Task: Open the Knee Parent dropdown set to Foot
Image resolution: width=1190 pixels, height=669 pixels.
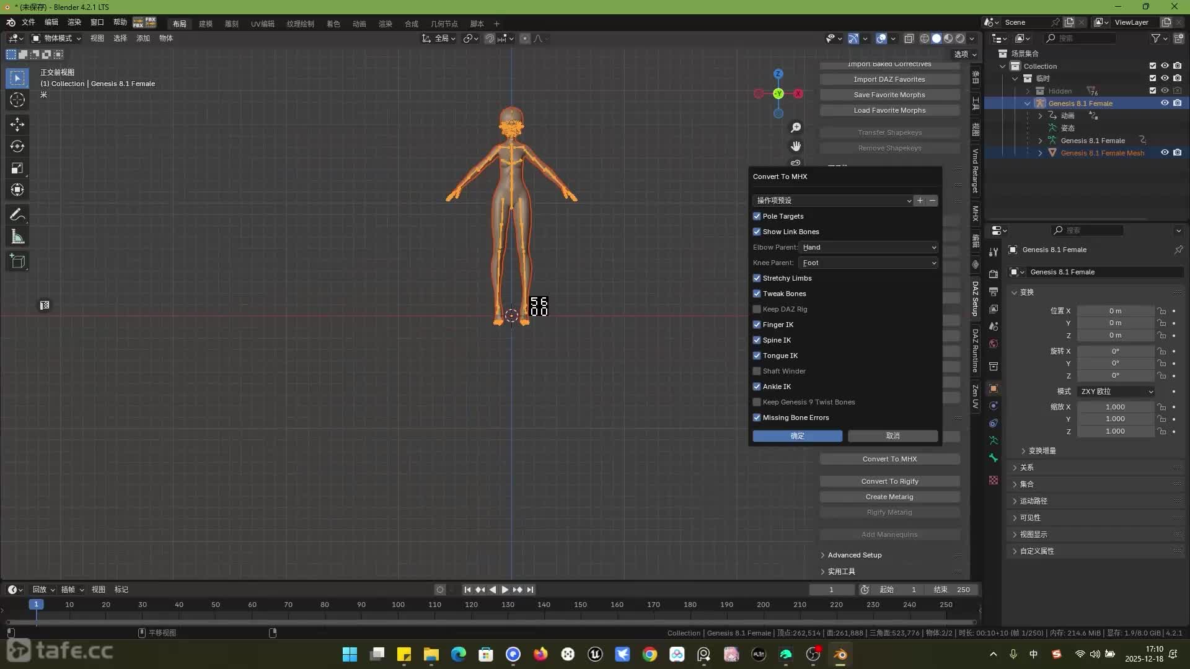Action: (x=868, y=263)
